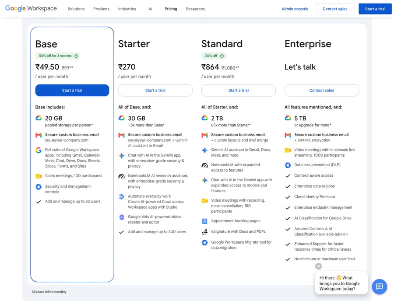Click the Meet icon beside 100 participants
The height and width of the screenshot is (301, 394).
tap(39, 176)
